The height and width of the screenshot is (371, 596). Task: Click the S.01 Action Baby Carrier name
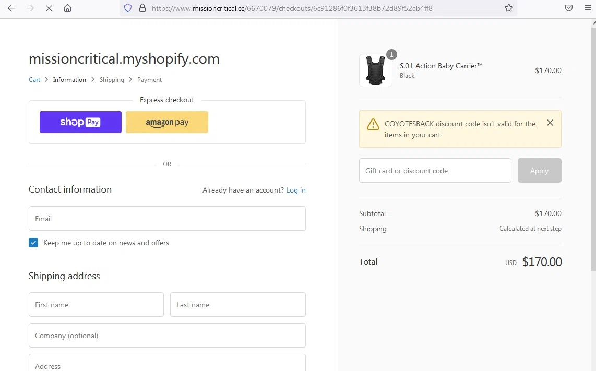pos(441,66)
